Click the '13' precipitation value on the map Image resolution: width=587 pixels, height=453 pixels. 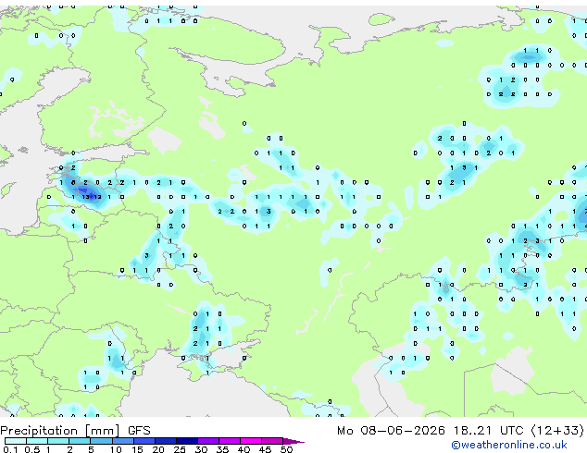tap(85, 197)
